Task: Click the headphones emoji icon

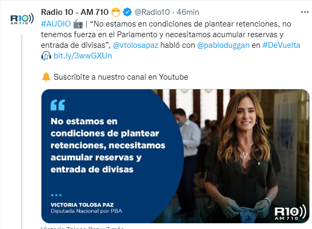Action: 46,56
